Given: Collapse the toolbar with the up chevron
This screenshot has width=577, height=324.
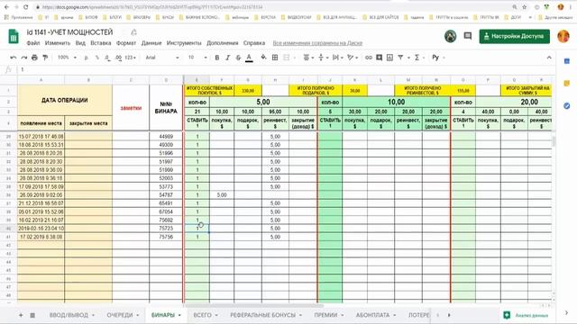Looking at the screenshot, I should pyautogui.click(x=549, y=58).
